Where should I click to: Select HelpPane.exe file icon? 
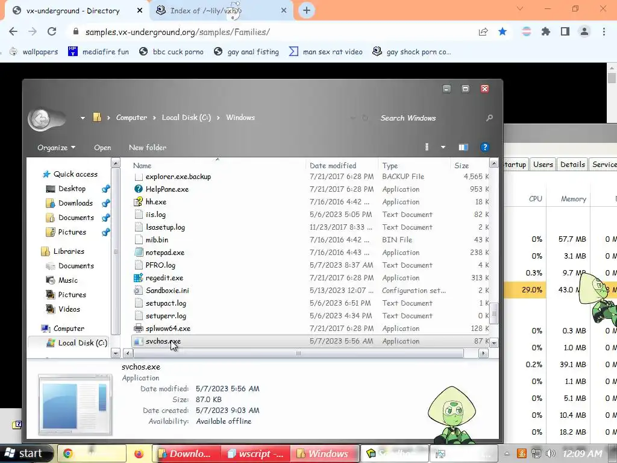[x=138, y=189]
